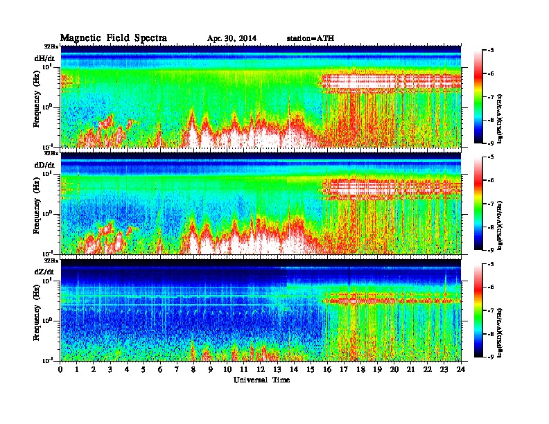Click the "station=ATH" label
549x424 pixels.
tap(311, 38)
